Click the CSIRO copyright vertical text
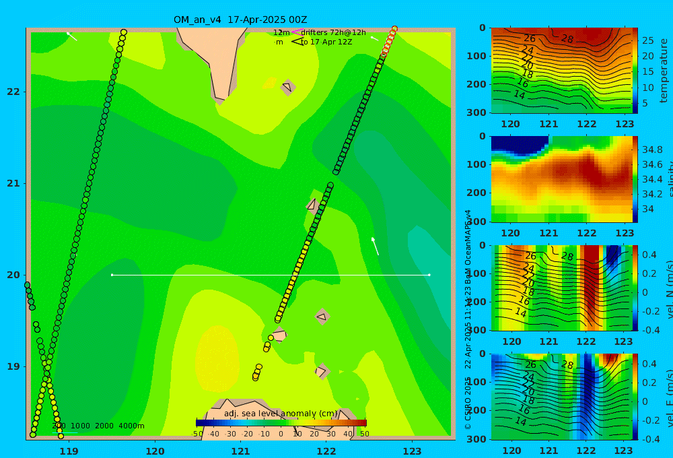 (x=468, y=319)
